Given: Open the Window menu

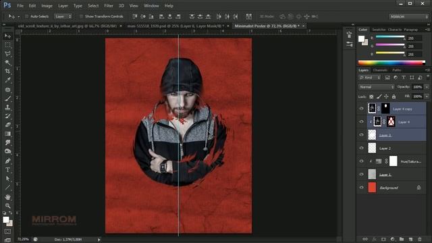Looking at the screenshot, I should [x=151, y=5].
